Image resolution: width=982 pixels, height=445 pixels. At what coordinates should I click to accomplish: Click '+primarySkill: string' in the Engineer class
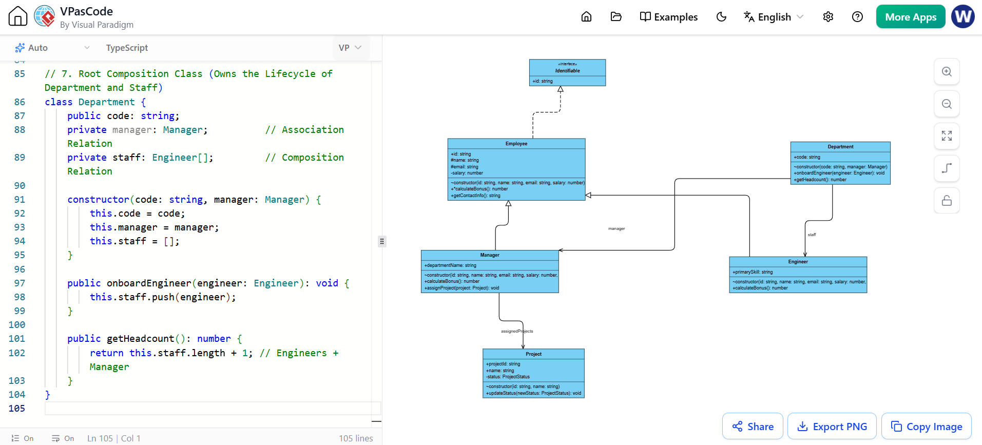[x=753, y=272]
